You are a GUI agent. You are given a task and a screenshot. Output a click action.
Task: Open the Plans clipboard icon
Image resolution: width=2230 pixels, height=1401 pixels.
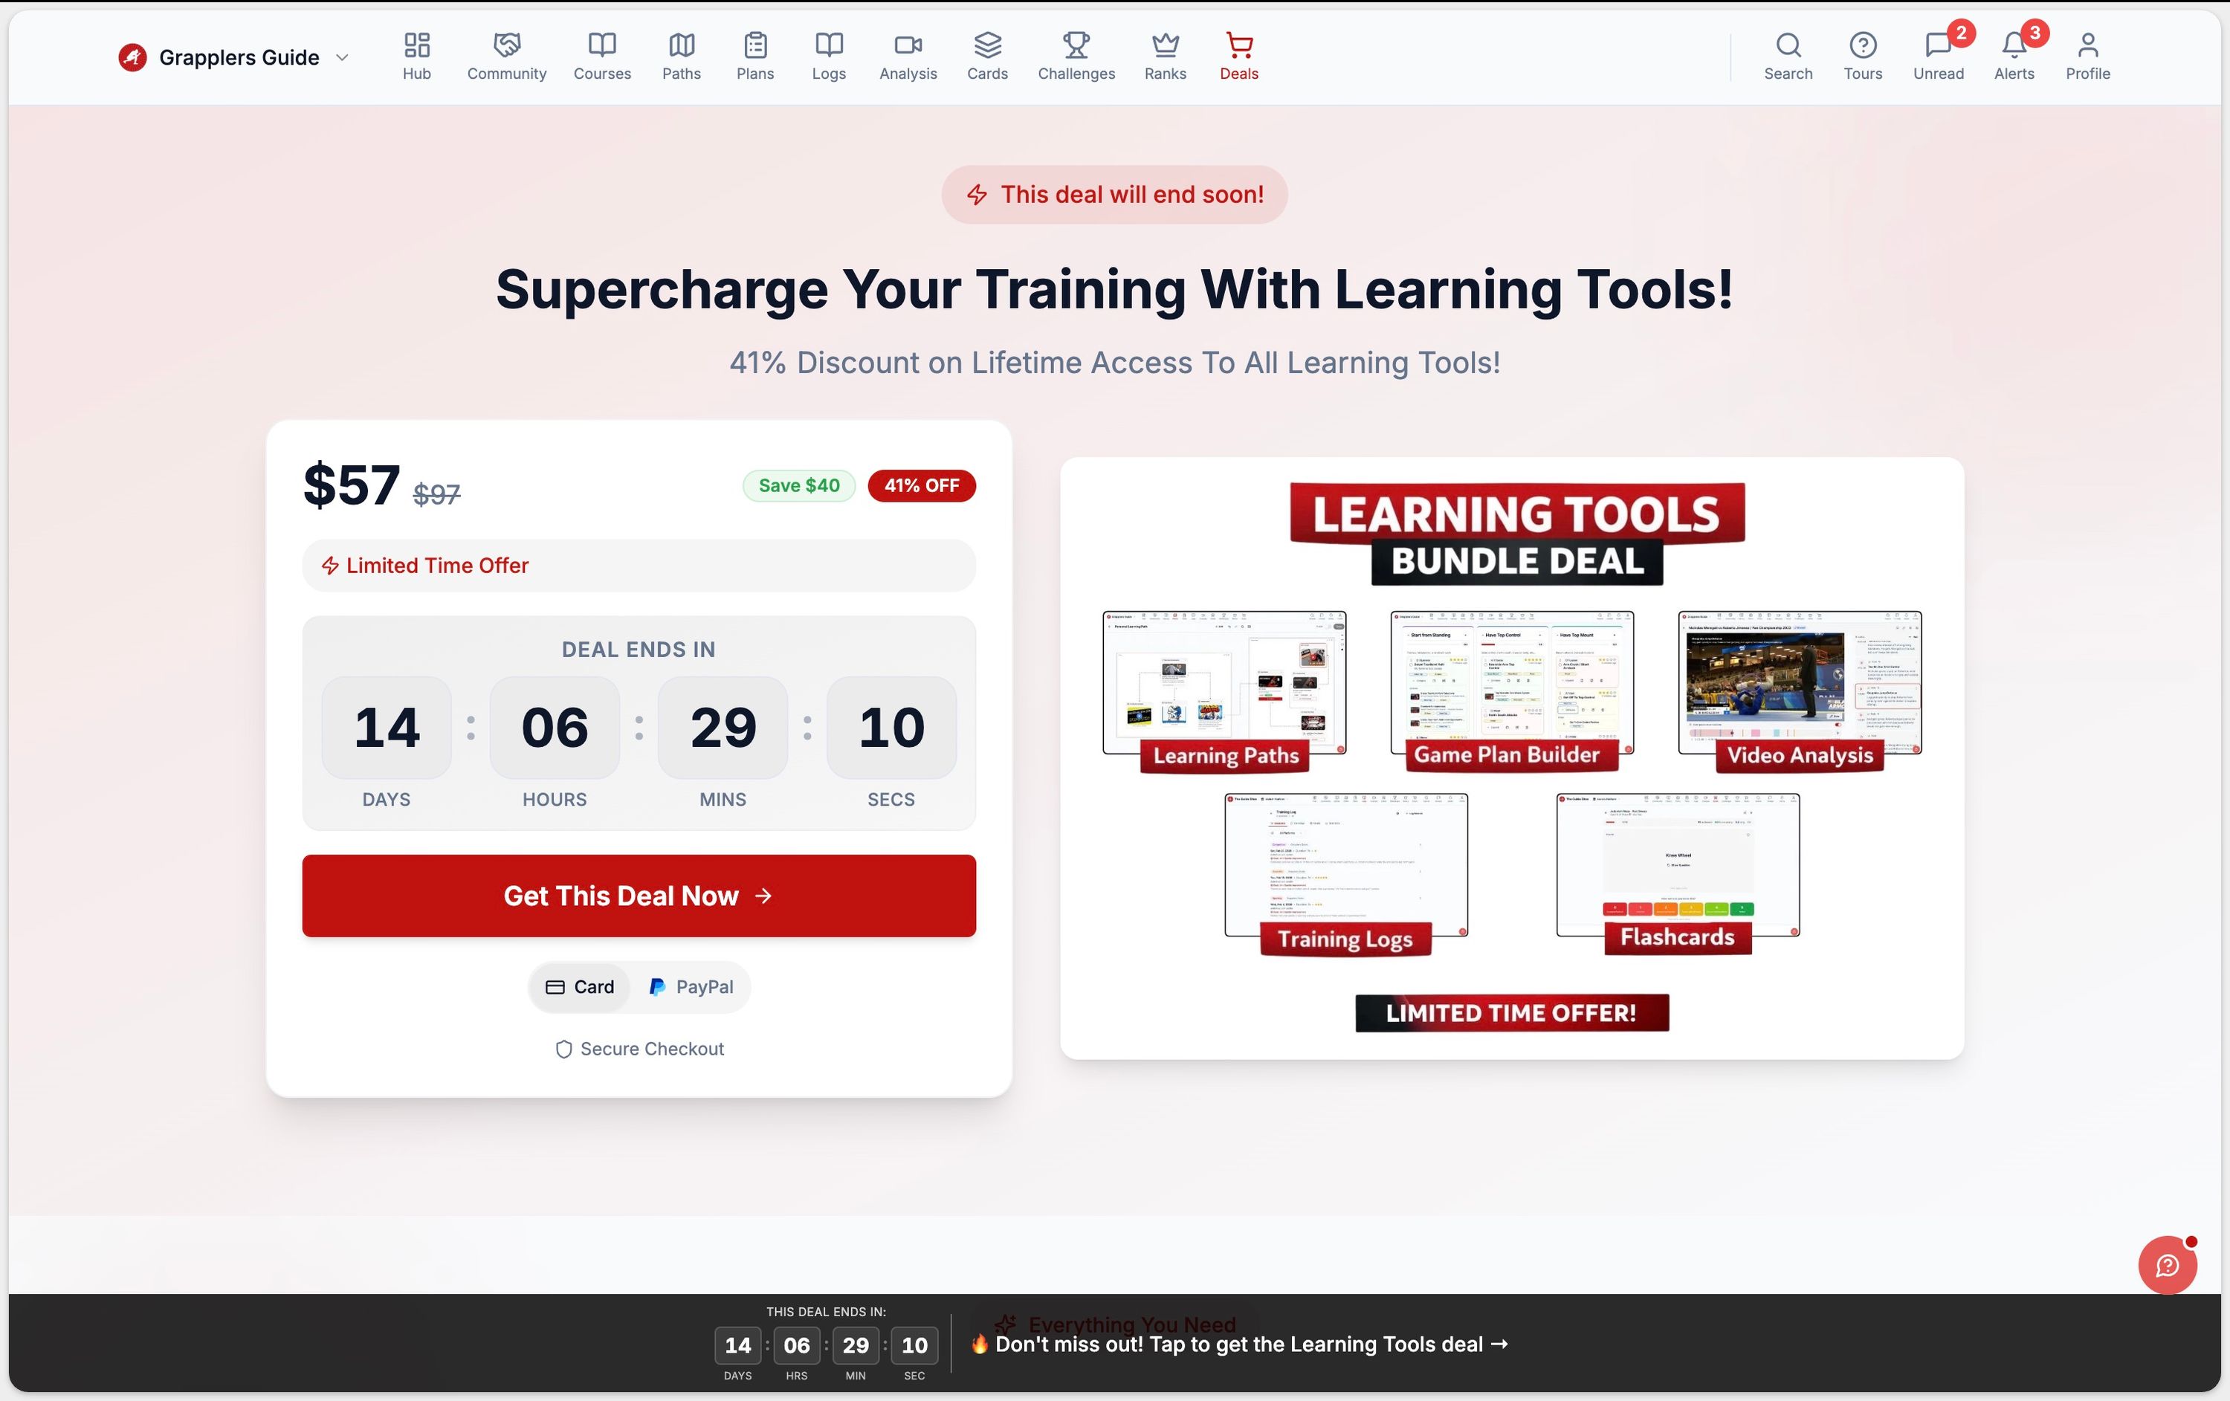756,45
